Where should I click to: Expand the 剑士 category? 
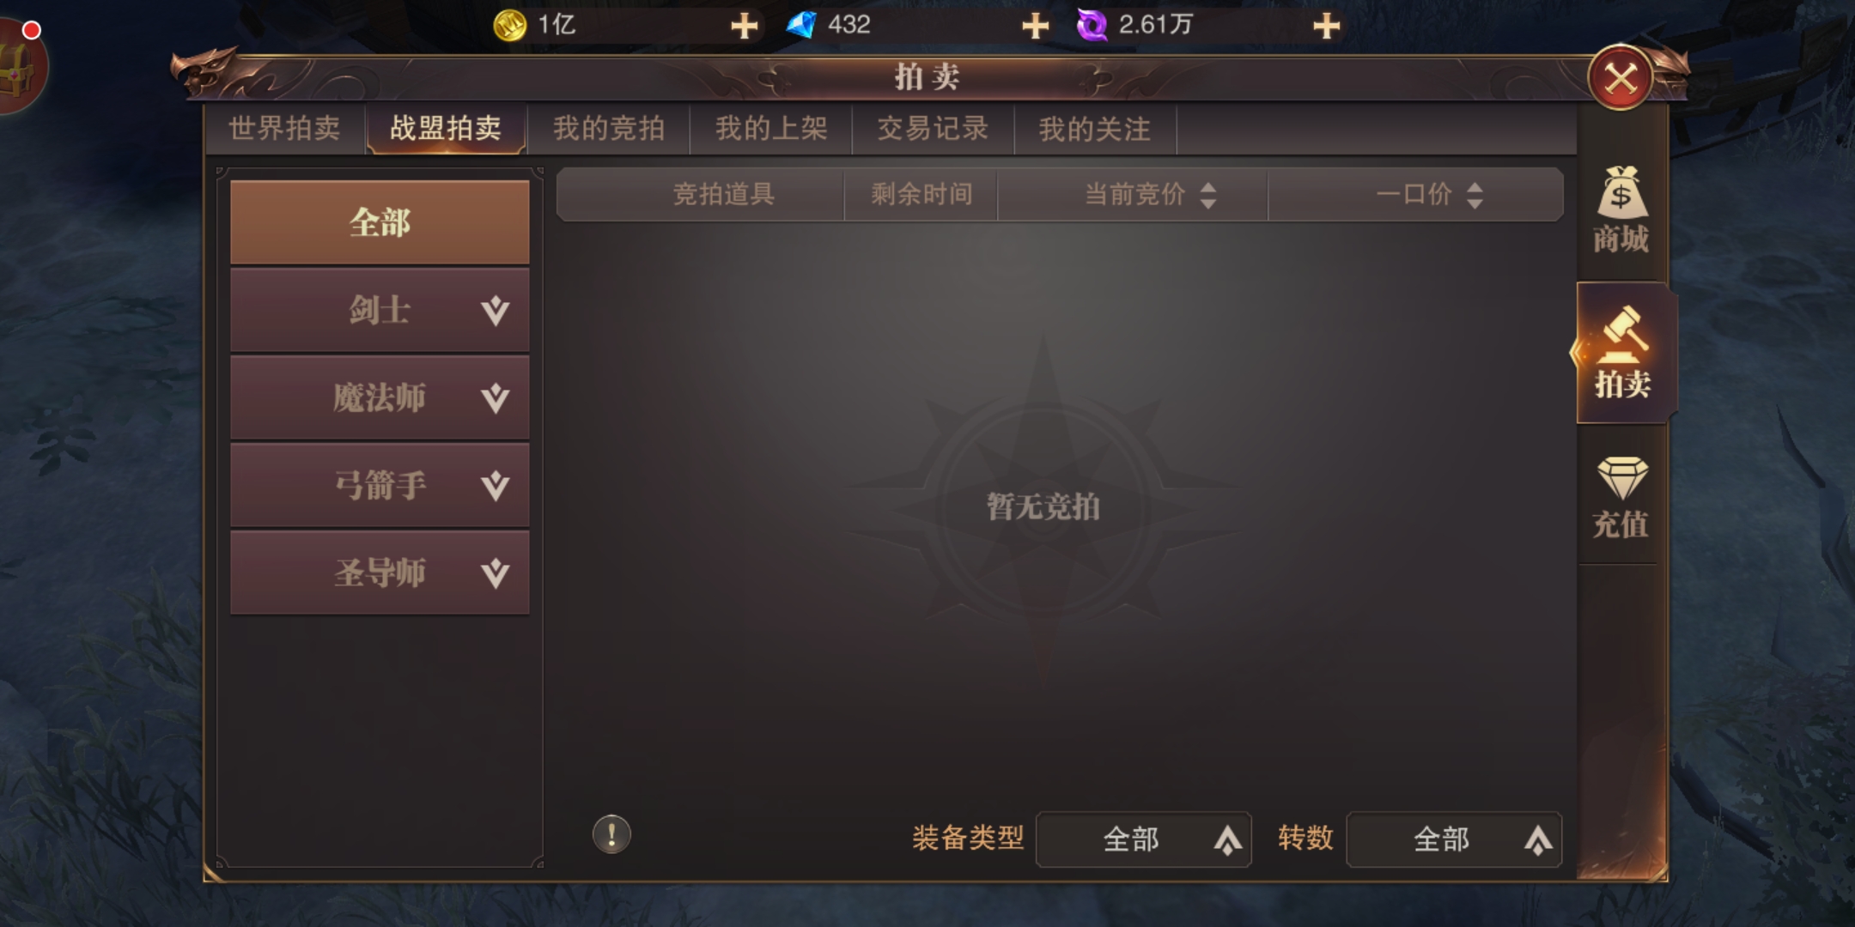pos(380,310)
